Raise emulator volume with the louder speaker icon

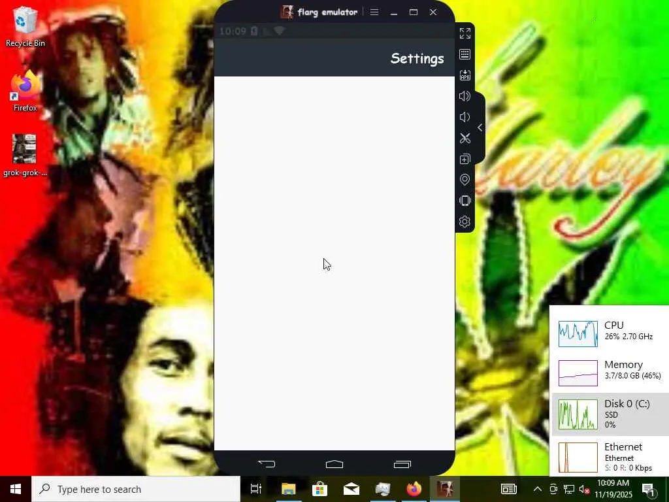coord(465,96)
